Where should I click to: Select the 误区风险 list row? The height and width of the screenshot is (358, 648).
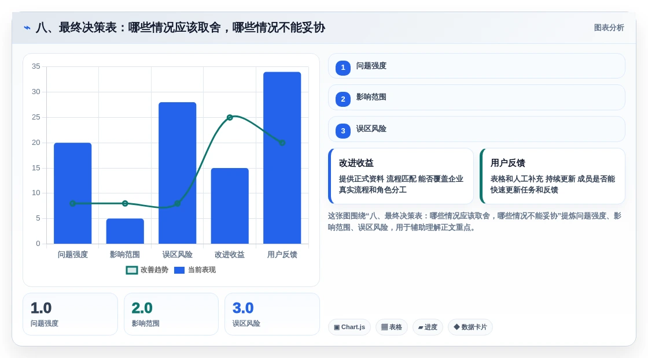click(477, 129)
